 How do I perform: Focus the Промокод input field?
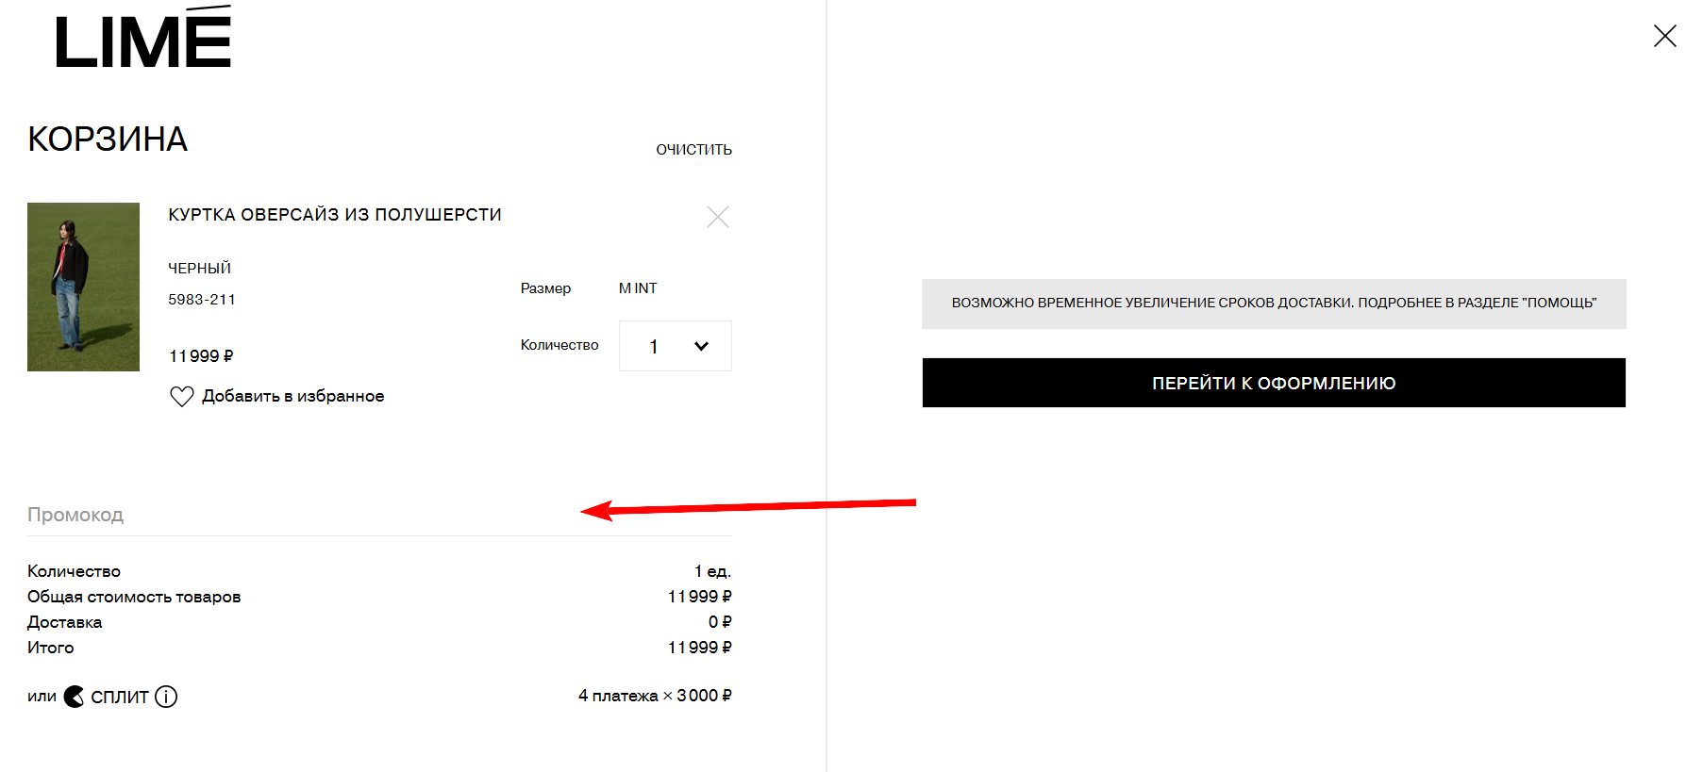pyautogui.click(x=283, y=515)
